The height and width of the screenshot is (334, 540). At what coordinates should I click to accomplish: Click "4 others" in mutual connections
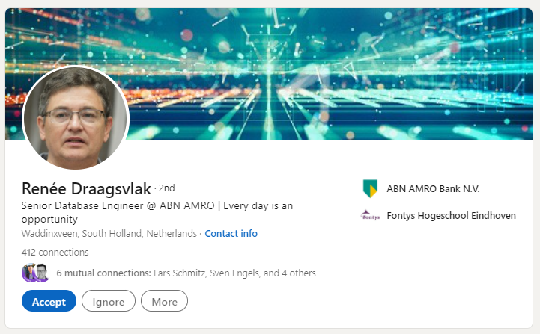pos(299,273)
